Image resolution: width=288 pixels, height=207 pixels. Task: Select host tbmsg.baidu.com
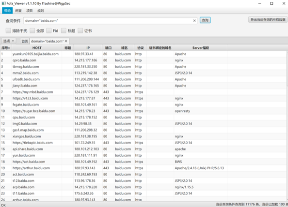coord(26,66)
